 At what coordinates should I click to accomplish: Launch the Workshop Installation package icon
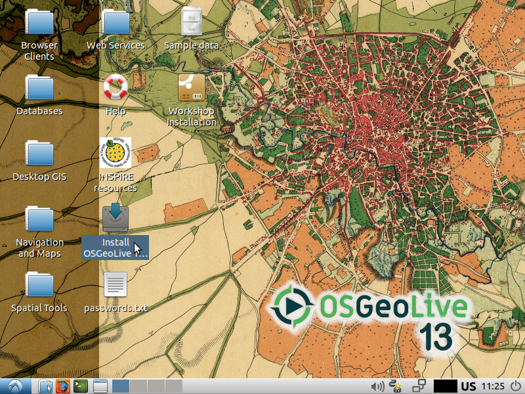[x=191, y=87]
